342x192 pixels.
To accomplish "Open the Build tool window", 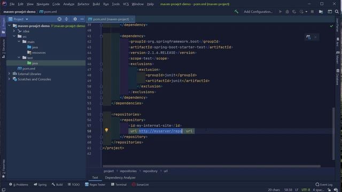I will pos(57,185).
